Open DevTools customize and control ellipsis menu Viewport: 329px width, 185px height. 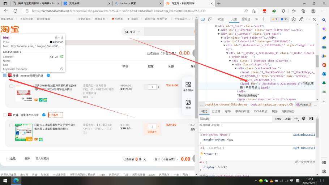point(308,19)
